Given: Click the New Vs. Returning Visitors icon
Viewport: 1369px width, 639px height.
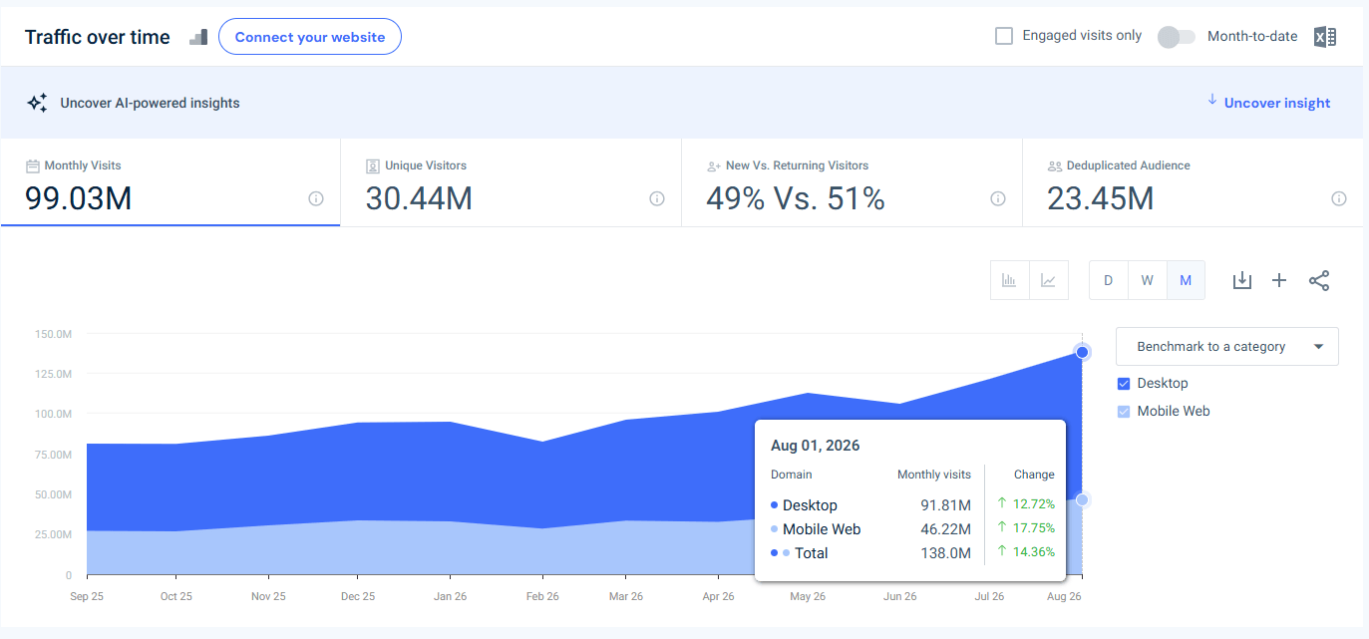Looking at the screenshot, I should click(x=714, y=166).
